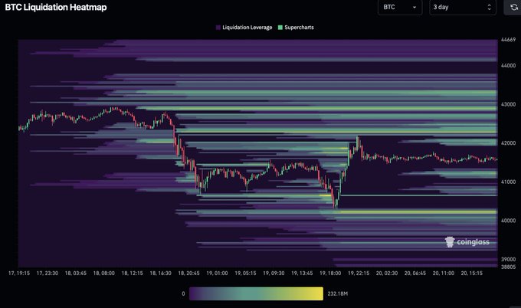521x308 pixels.
Task: Click the 17, 19:15 time label
Action: coord(19,273)
